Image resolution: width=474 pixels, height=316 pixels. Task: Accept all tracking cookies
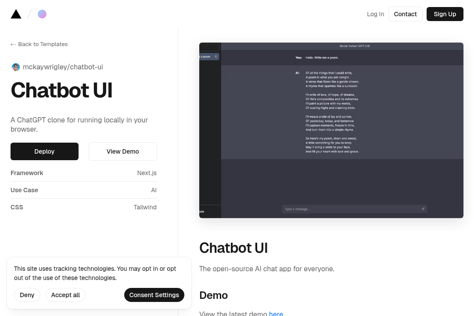coord(65,295)
